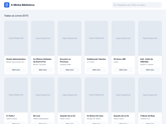Screen dimensions: 166x124
Task: Select O Nome da Rosa cover thumbnail
Action: [x=150, y=95]
